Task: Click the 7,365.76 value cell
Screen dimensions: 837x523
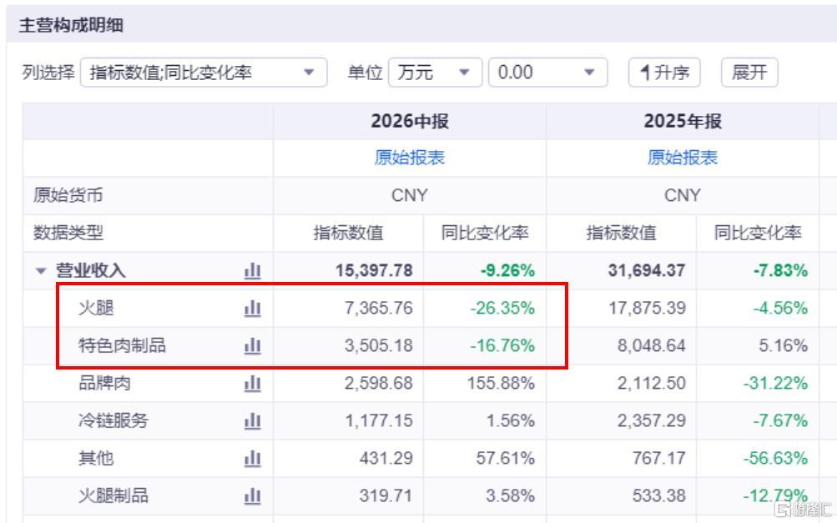Action: click(379, 308)
